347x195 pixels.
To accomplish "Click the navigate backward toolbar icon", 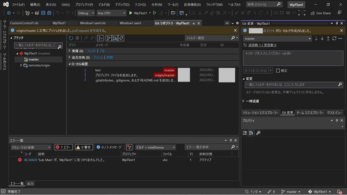I will (x=9, y=13).
